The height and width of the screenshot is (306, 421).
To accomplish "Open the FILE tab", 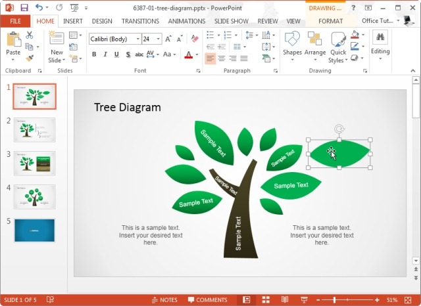I will point(15,21).
